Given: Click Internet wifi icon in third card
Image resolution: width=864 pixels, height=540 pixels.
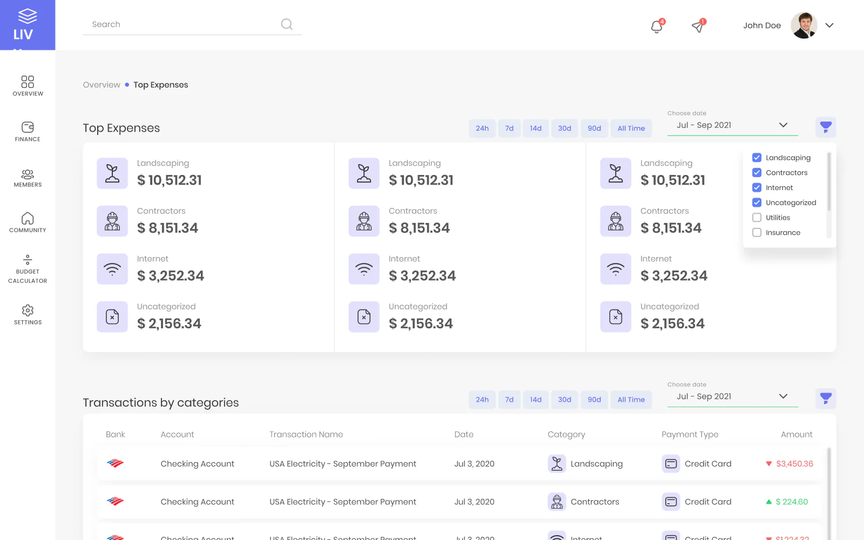Looking at the screenshot, I should (616, 269).
